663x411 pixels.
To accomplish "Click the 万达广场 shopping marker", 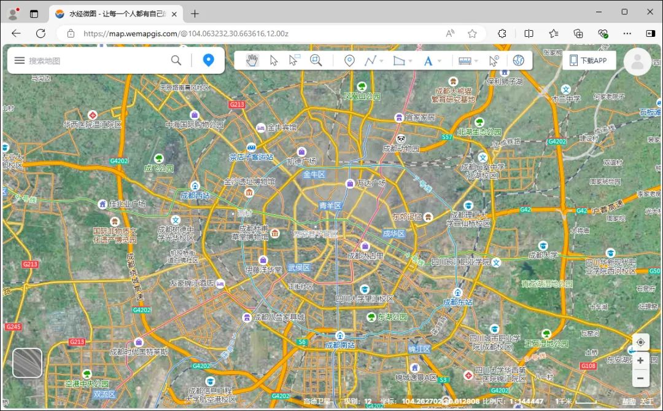I will pyautogui.click(x=350, y=183).
